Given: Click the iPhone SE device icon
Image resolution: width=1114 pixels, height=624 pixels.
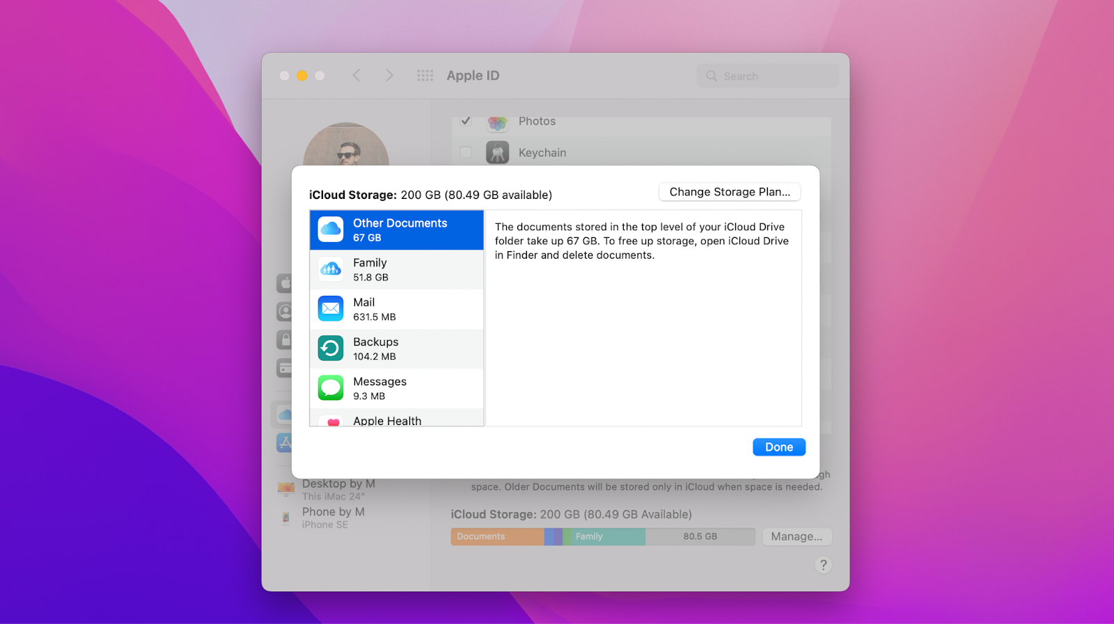Looking at the screenshot, I should [285, 518].
